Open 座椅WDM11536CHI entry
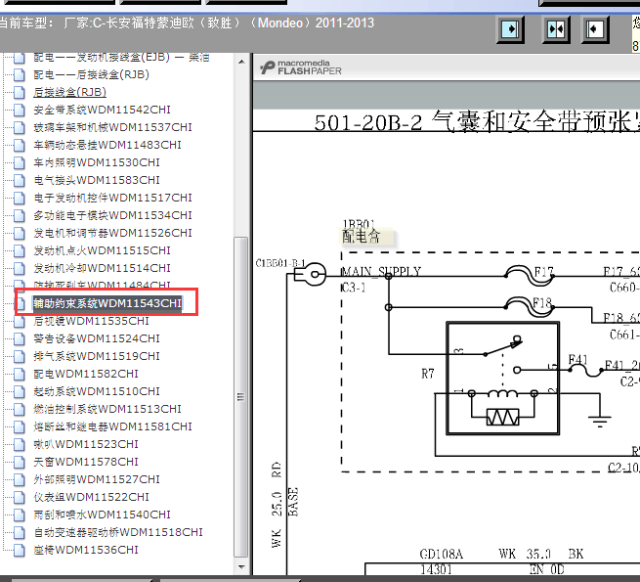The height and width of the screenshot is (582, 640). 86,550
